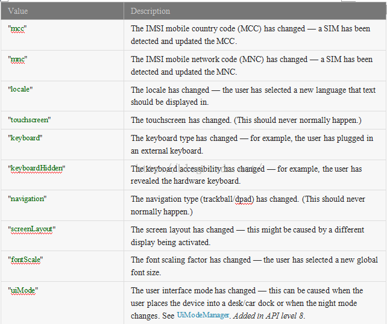
Task: Click the "keyboard" value entry
Action: point(25,138)
